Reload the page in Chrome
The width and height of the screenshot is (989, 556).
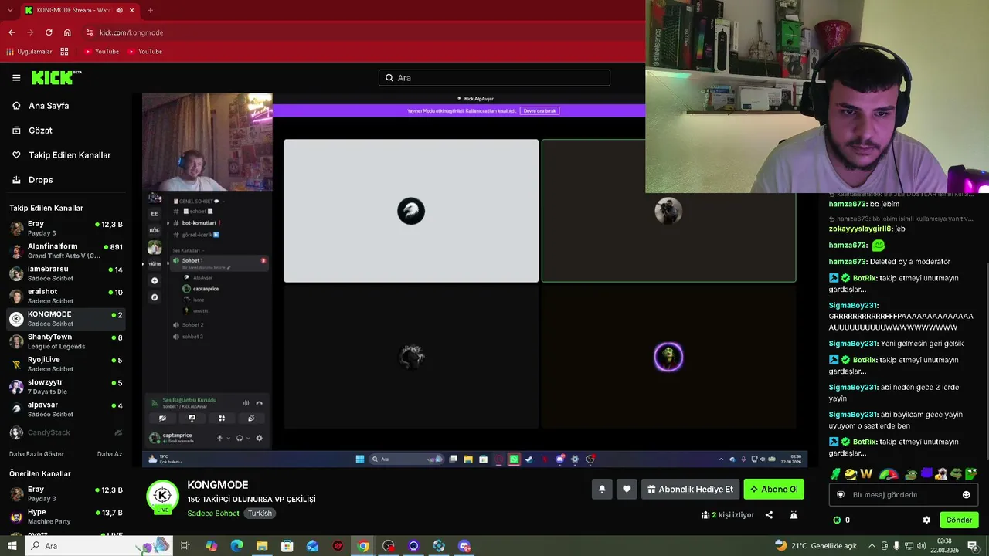(49, 32)
